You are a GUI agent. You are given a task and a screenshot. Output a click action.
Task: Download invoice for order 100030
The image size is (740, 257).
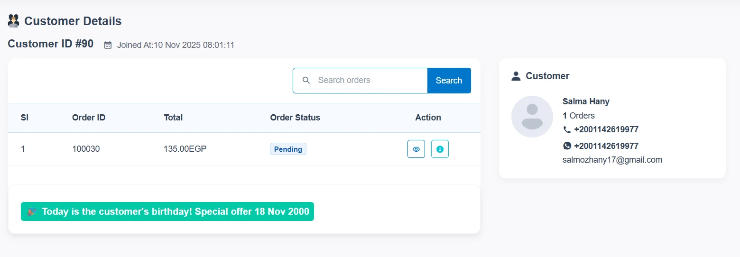(x=440, y=149)
